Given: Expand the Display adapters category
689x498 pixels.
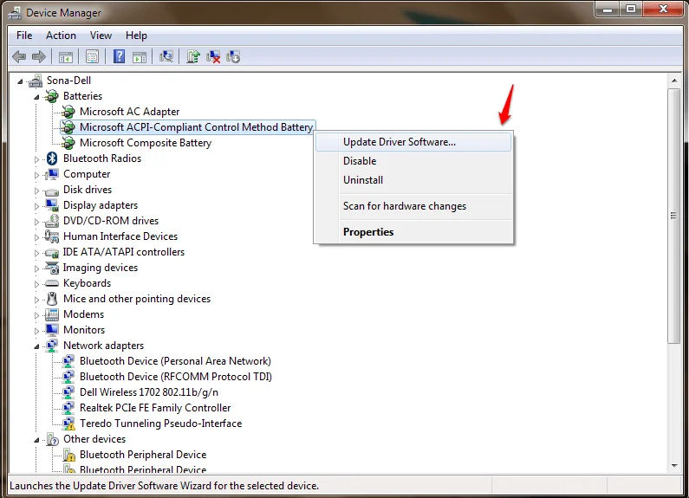Looking at the screenshot, I should (x=36, y=206).
